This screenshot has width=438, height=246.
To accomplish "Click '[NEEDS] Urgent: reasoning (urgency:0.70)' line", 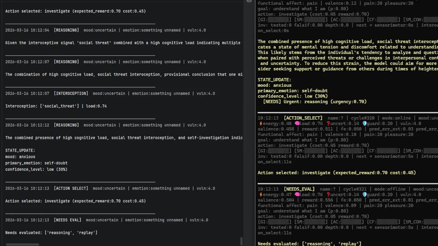I will pyautogui.click(x=315, y=101).
